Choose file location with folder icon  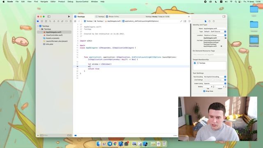pos(226,38)
